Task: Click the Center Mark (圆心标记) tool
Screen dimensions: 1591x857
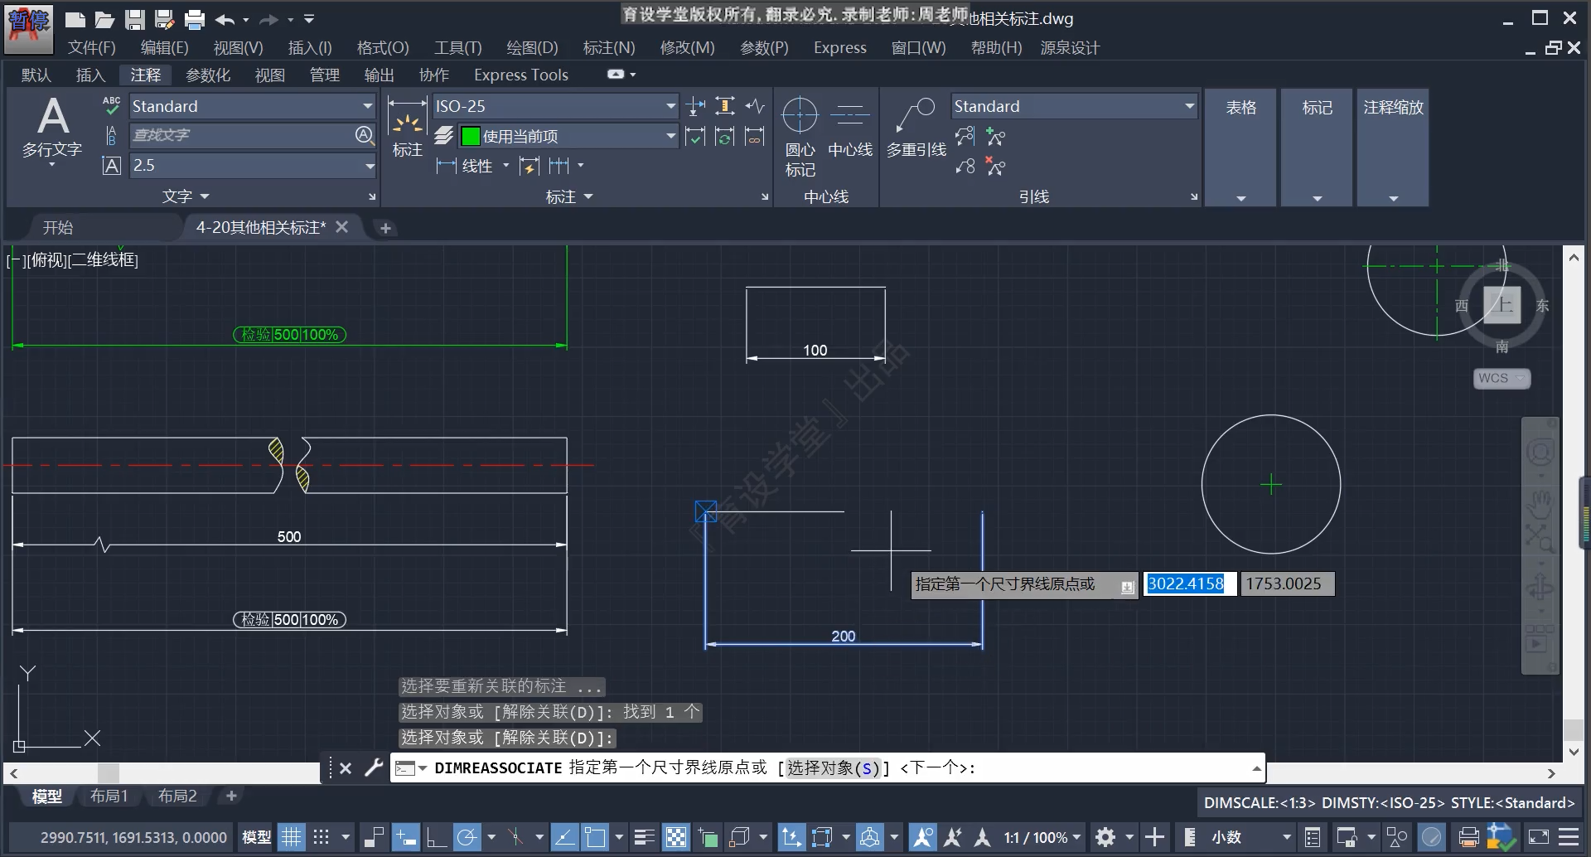Action: tap(800, 137)
